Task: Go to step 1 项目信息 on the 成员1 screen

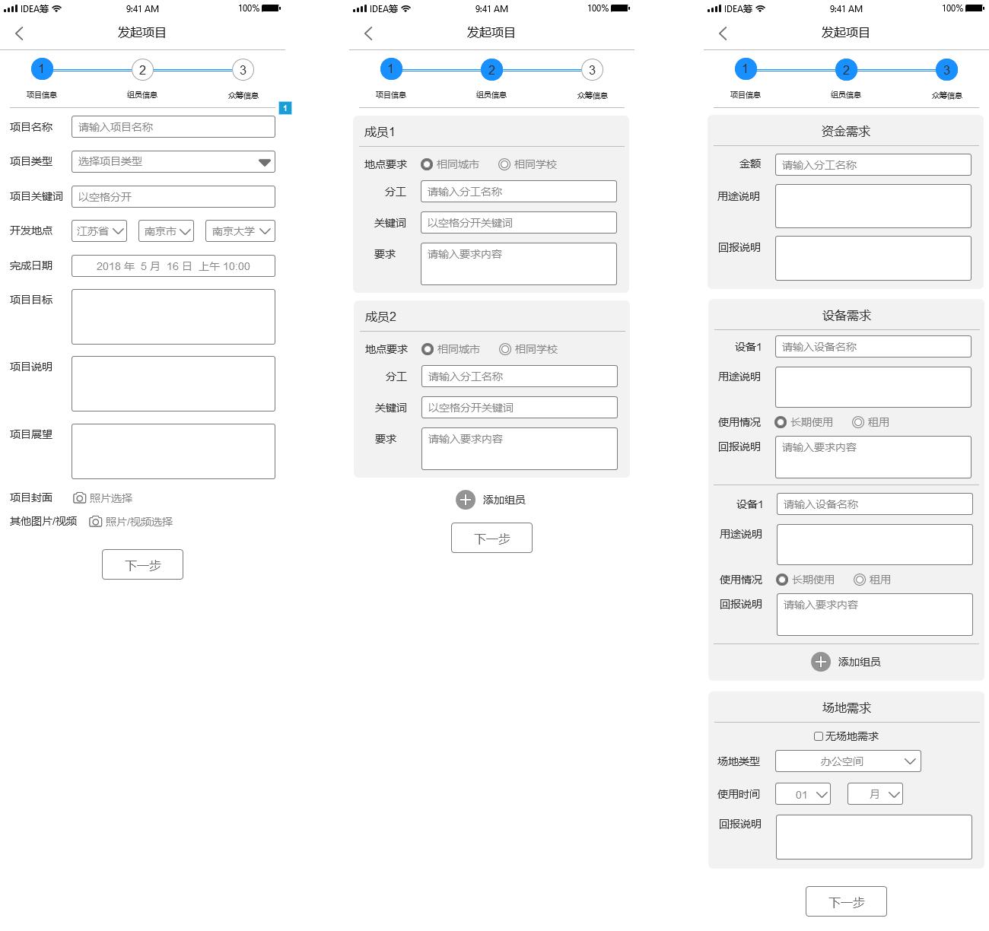Action: 391,69
